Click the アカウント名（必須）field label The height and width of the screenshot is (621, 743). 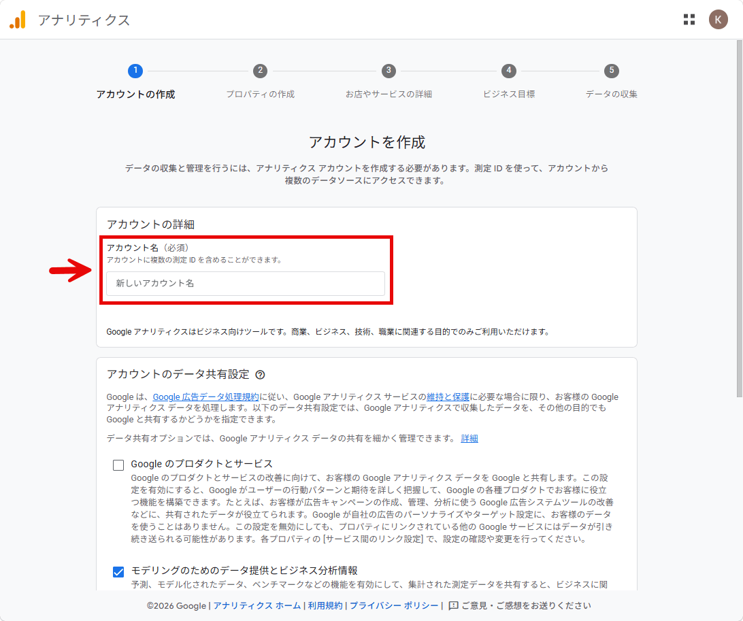(148, 248)
